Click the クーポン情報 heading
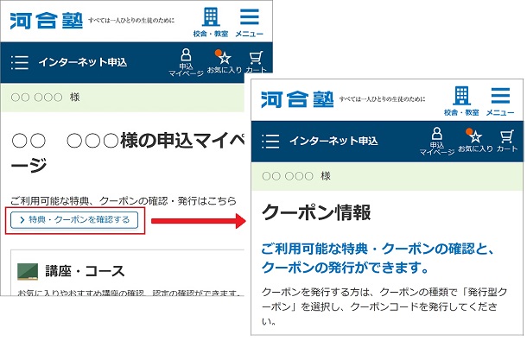 [x=316, y=212]
